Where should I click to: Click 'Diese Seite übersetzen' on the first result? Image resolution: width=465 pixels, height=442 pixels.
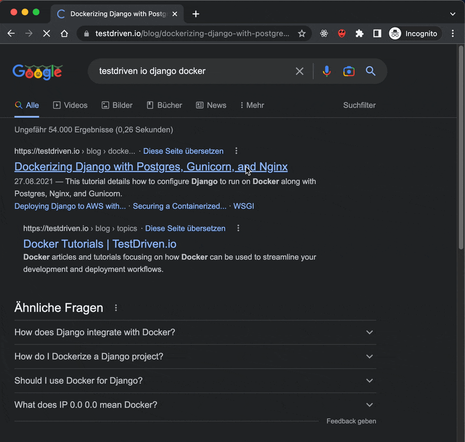pyautogui.click(x=183, y=151)
